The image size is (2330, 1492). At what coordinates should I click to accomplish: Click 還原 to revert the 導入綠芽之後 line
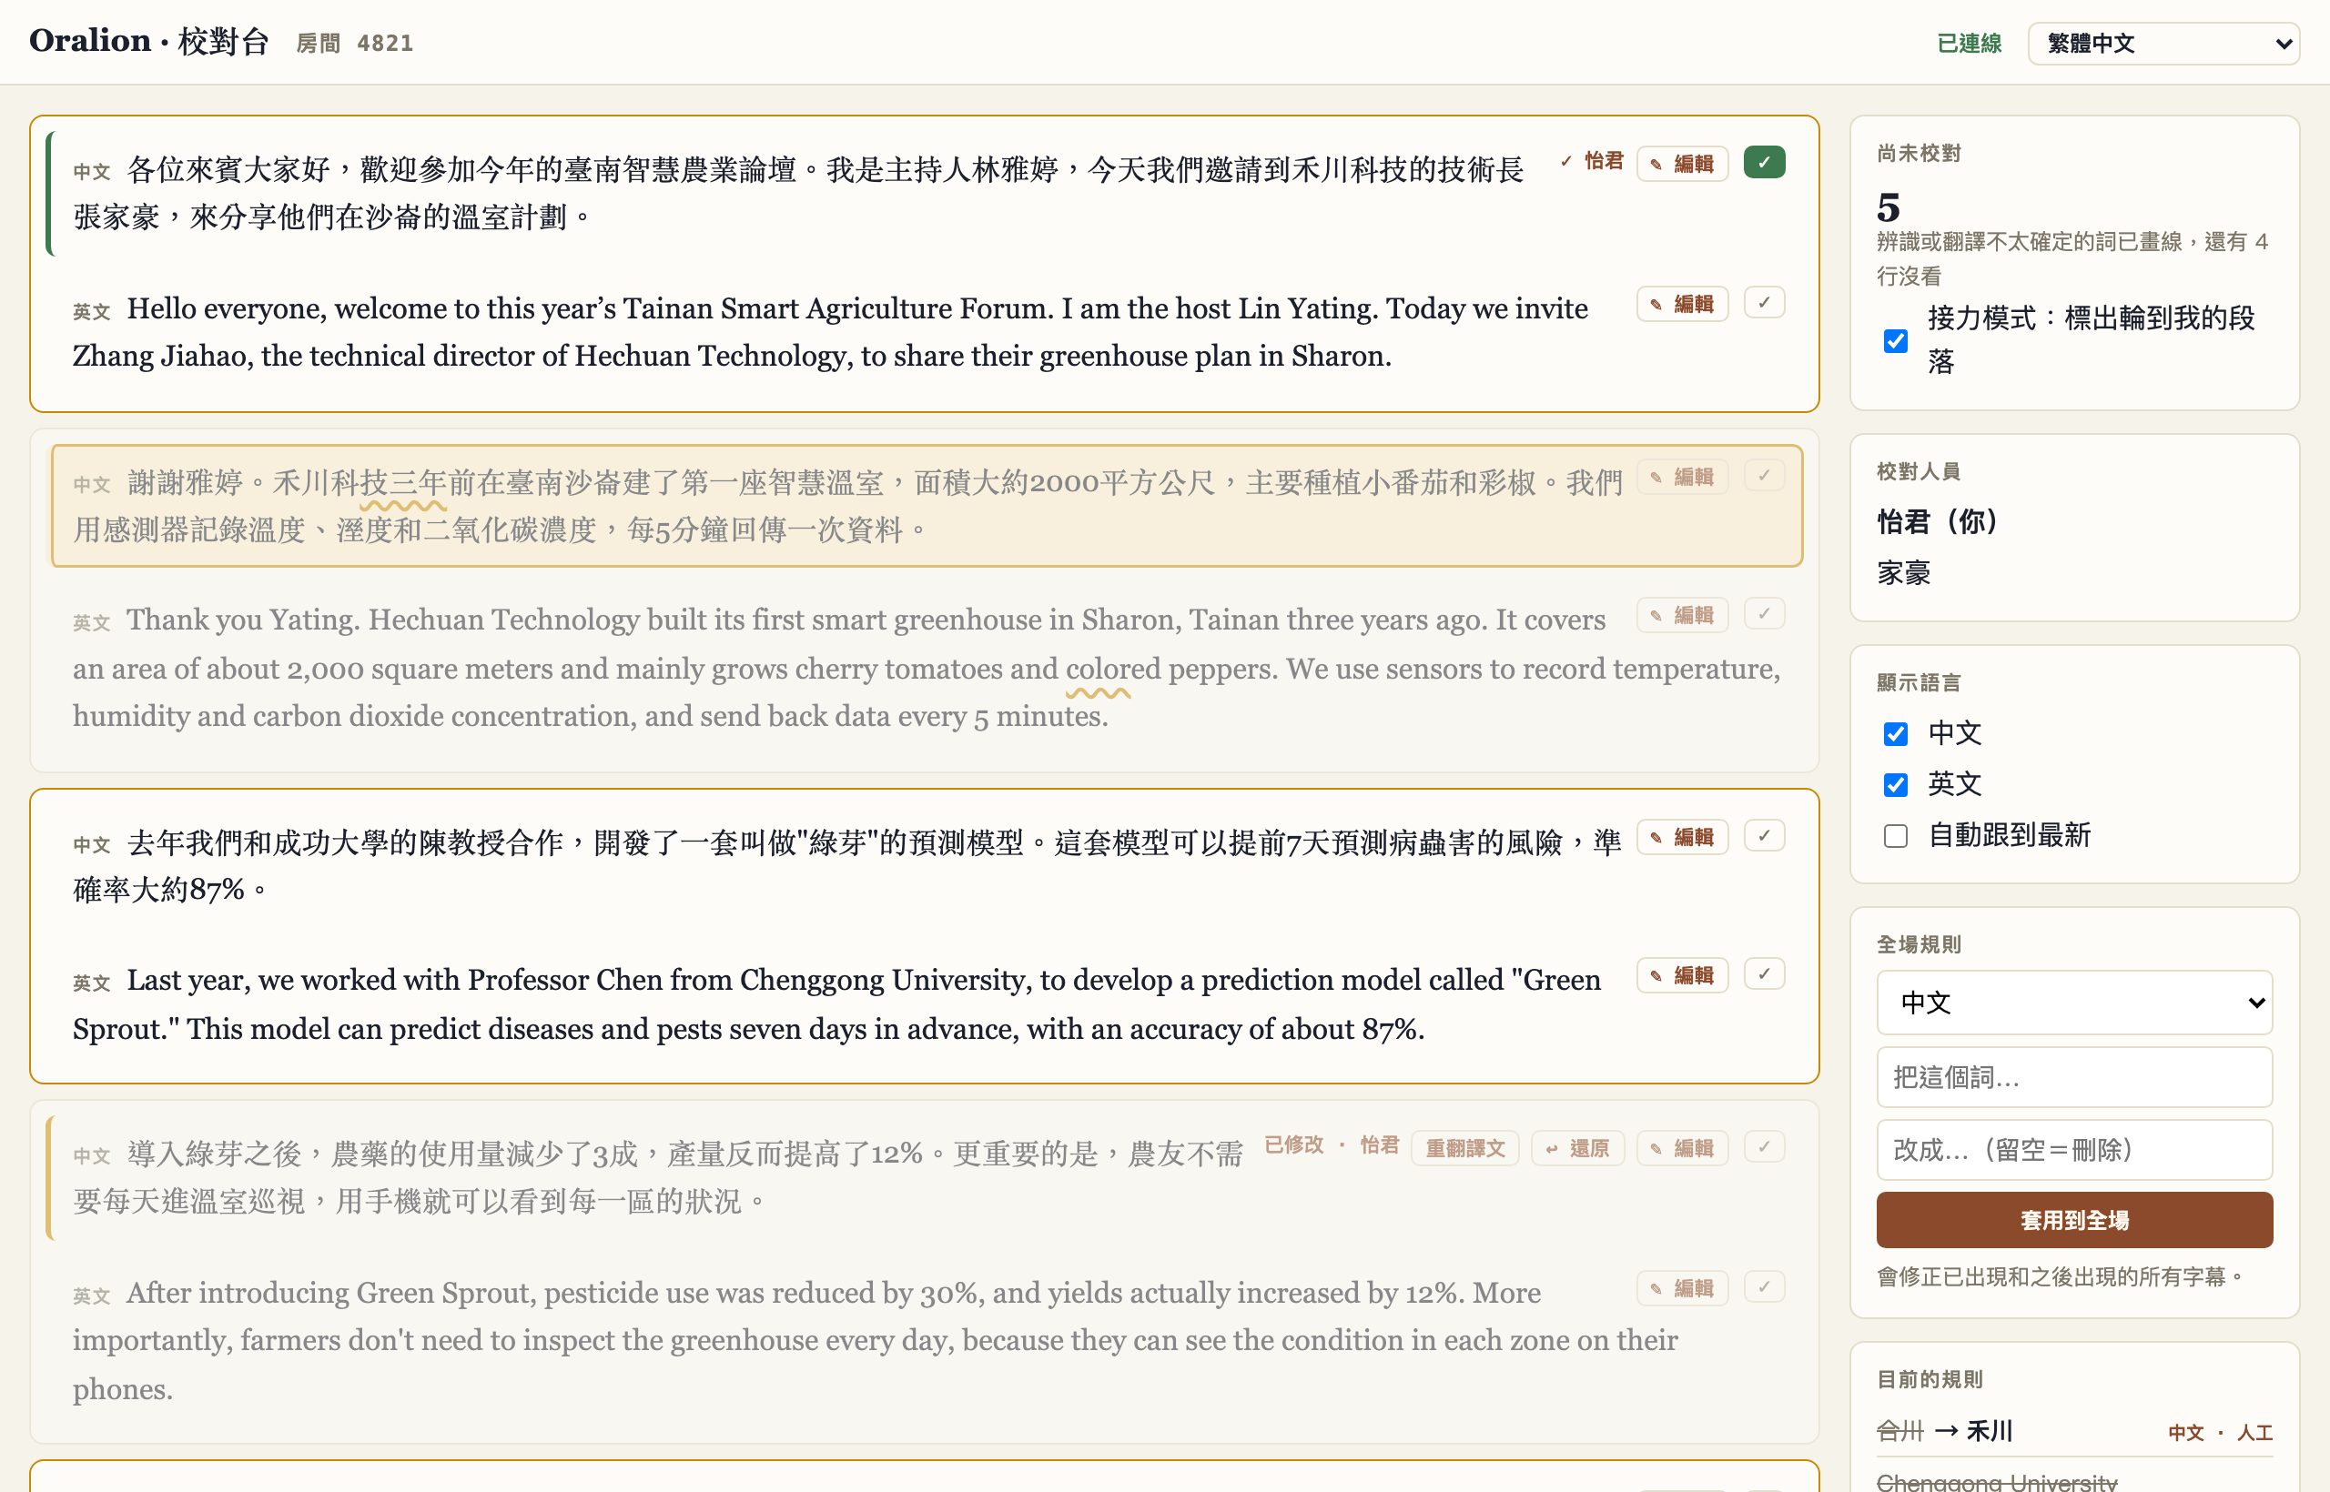pos(1577,1148)
